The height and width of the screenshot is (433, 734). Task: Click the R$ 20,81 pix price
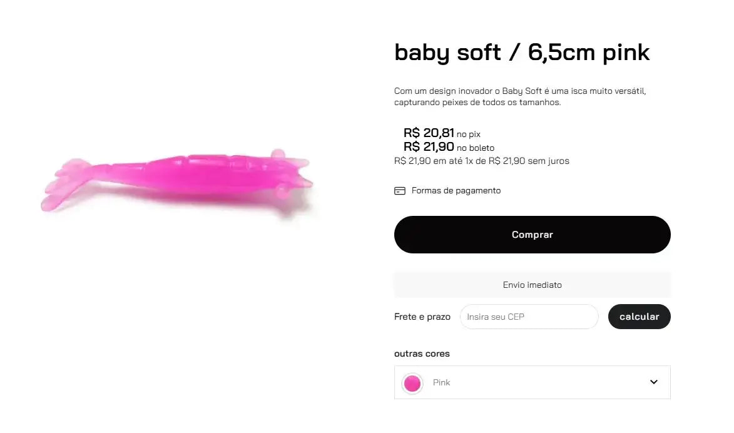(x=429, y=133)
